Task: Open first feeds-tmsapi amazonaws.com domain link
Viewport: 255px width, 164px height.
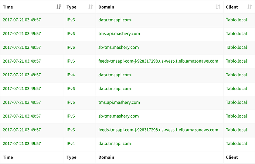Action: point(158,61)
